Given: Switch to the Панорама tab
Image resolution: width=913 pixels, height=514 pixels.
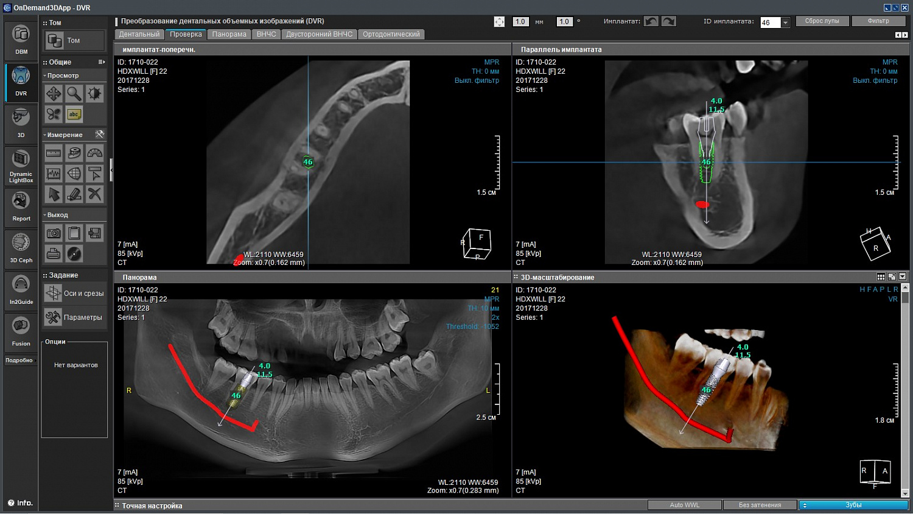Looking at the screenshot, I should pyautogui.click(x=229, y=34).
